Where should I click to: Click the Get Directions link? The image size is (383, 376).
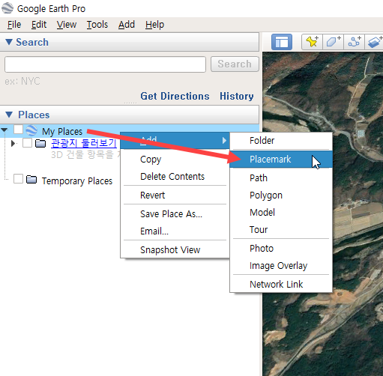tap(175, 96)
